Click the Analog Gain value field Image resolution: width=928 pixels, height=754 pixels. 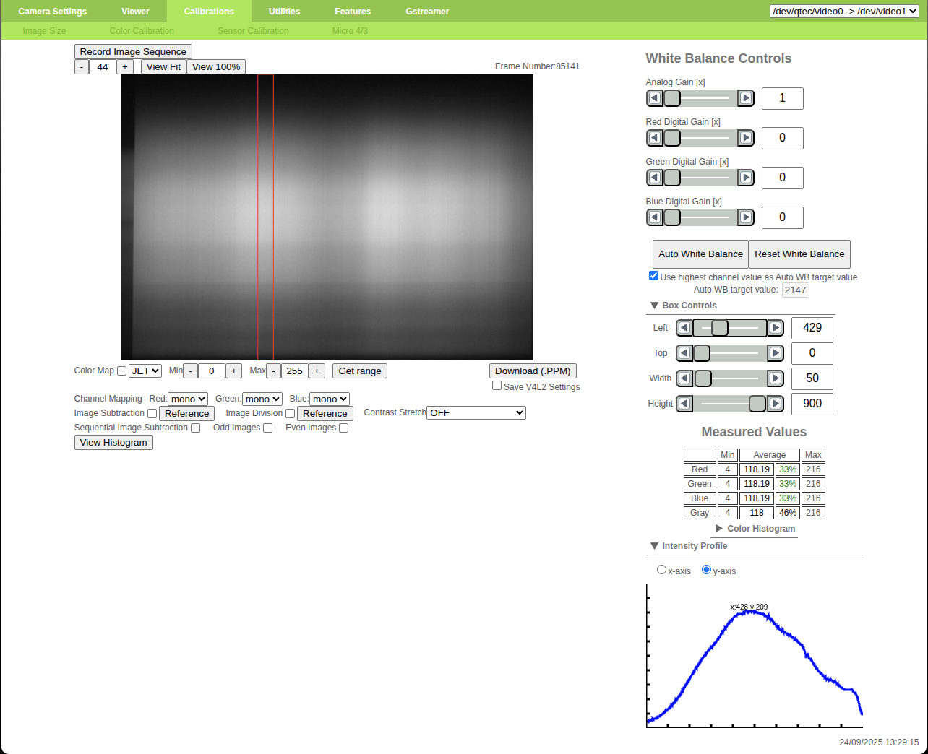[x=782, y=98]
